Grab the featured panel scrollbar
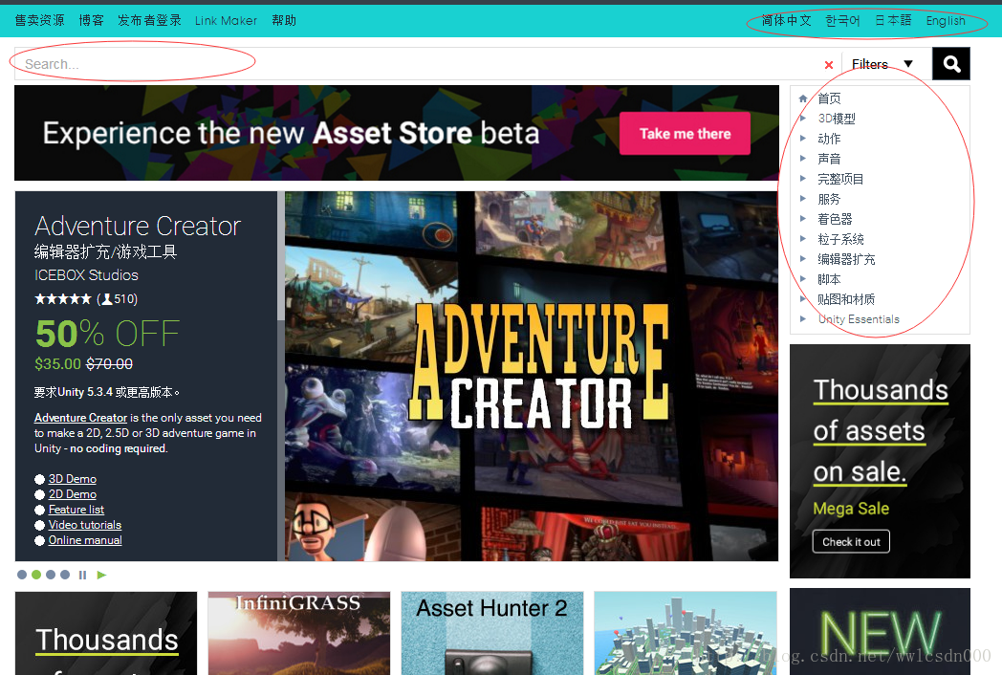This screenshot has height=675, width=1002. 280,255
